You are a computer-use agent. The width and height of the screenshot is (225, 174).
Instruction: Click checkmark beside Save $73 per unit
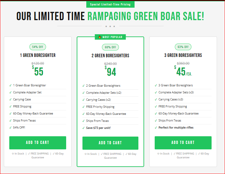coord(83,128)
